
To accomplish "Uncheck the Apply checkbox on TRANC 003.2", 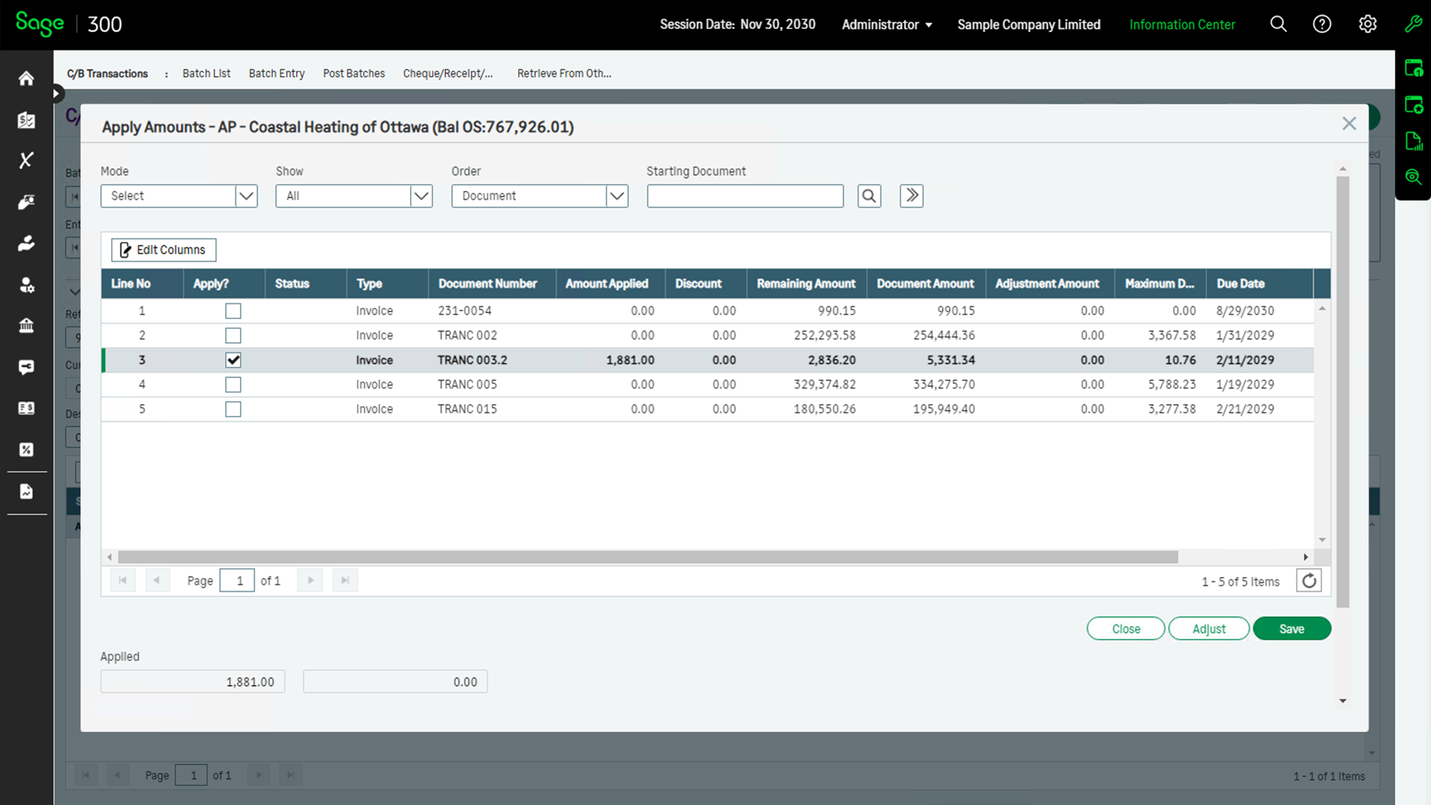I will pyautogui.click(x=233, y=359).
